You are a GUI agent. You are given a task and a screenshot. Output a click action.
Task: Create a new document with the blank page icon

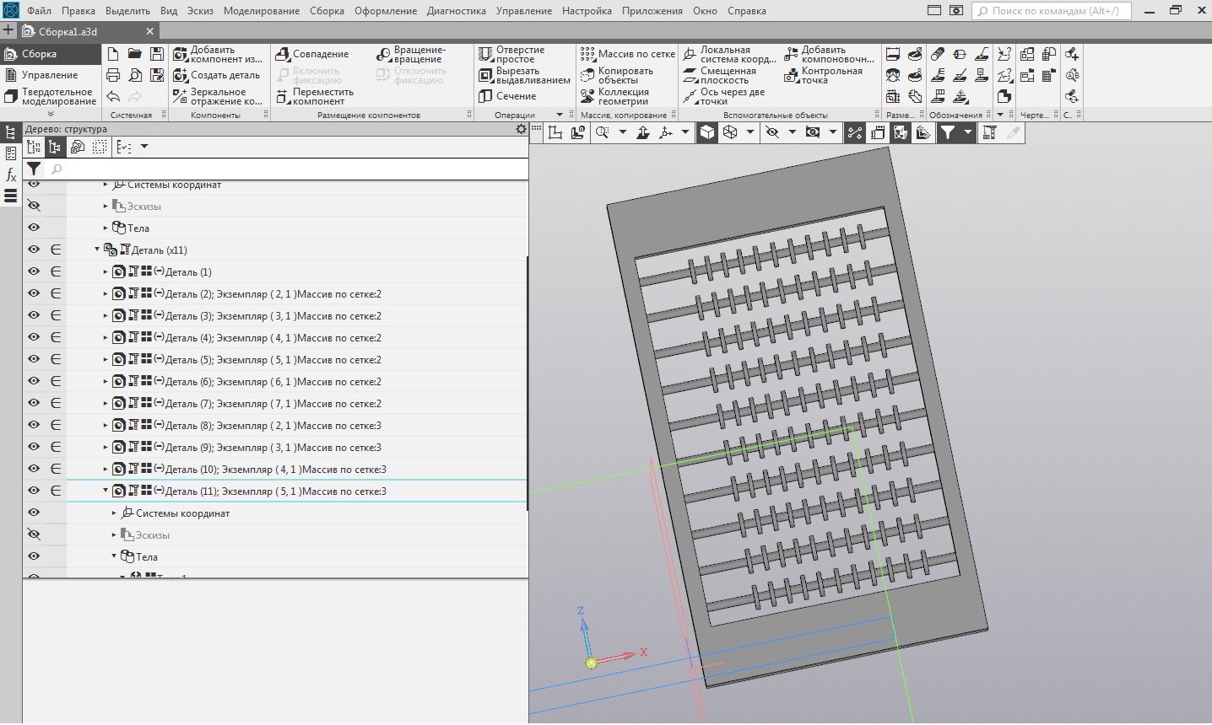click(113, 54)
